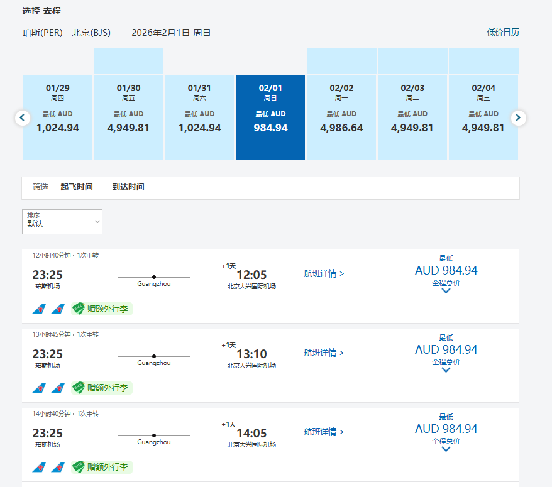The image size is (552, 487).
Task: Select the 01/29 Thursday date tab
Action: pos(58,118)
